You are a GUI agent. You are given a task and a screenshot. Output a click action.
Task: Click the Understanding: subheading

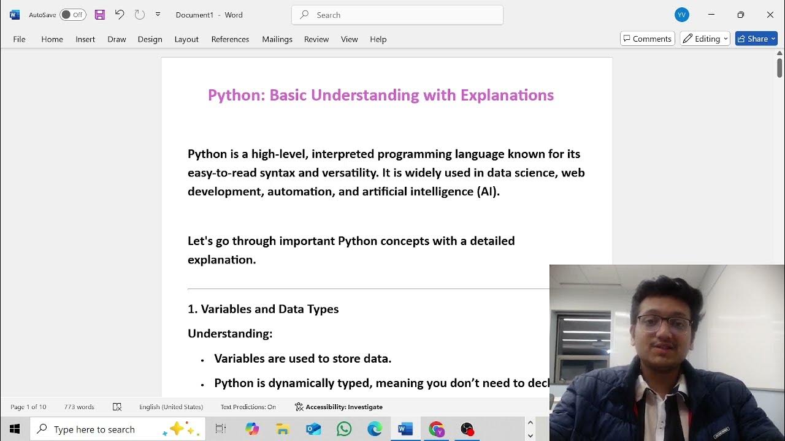coord(230,334)
